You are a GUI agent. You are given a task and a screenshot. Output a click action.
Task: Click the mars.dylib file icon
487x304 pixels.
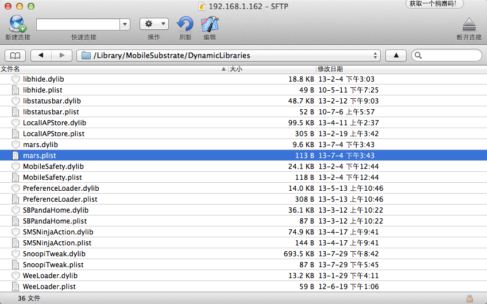click(x=15, y=145)
